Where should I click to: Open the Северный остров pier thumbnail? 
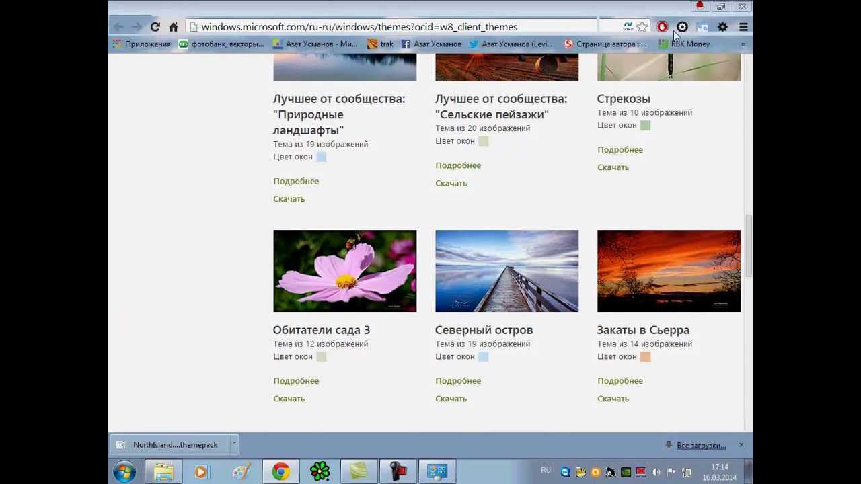(x=507, y=271)
